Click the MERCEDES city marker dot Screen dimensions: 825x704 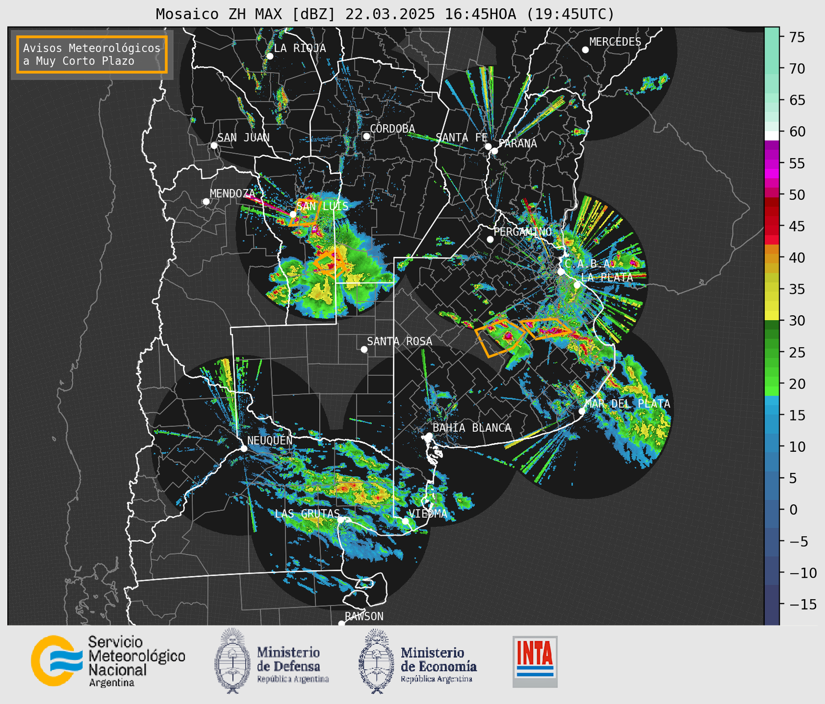(585, 50)
